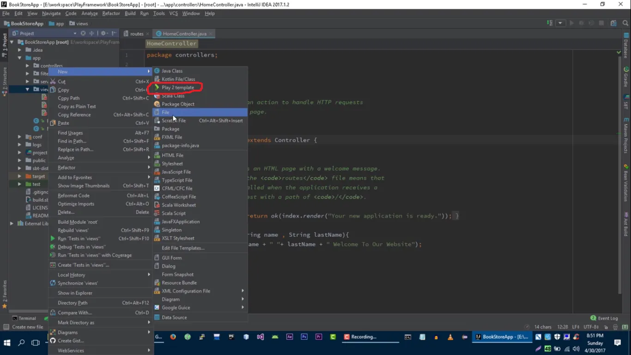Screen dimensions: 631x355
Task: Toggle the 1: Project side tab
Action: [x=5, y=45]
